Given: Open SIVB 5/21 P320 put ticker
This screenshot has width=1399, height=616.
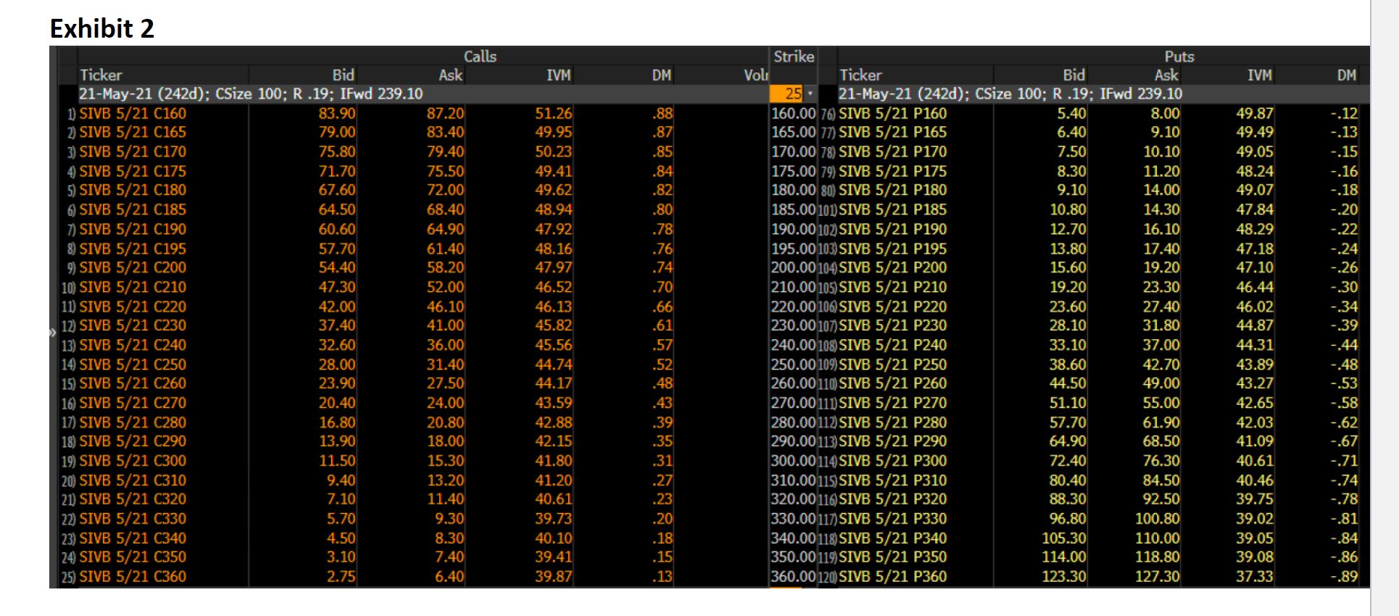Looking at the screenshot, I should [892, 499].
